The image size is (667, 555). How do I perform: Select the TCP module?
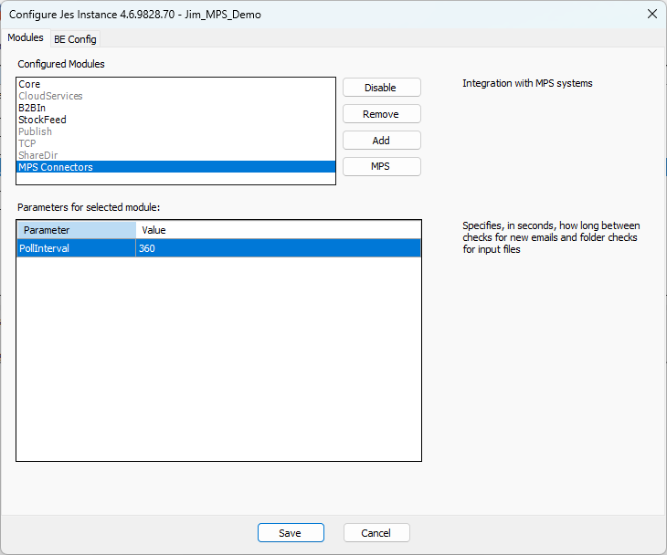click(x=175, y=143)
